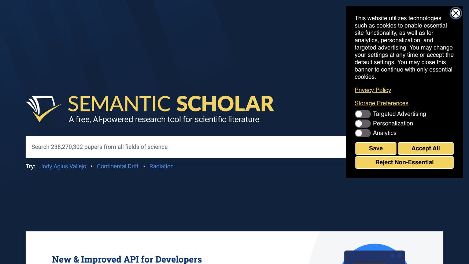The height and width of the screenshot is (264, 469).
Task: Click the SEMANTIC SCHOLAR title text
Action: click(171, 104)
